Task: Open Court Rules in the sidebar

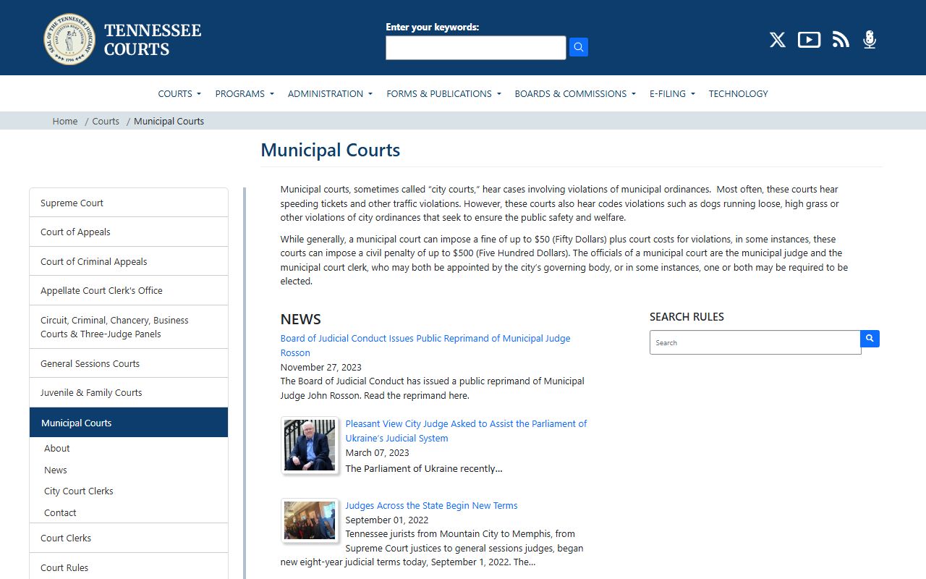Action: (x=129, y=567)
